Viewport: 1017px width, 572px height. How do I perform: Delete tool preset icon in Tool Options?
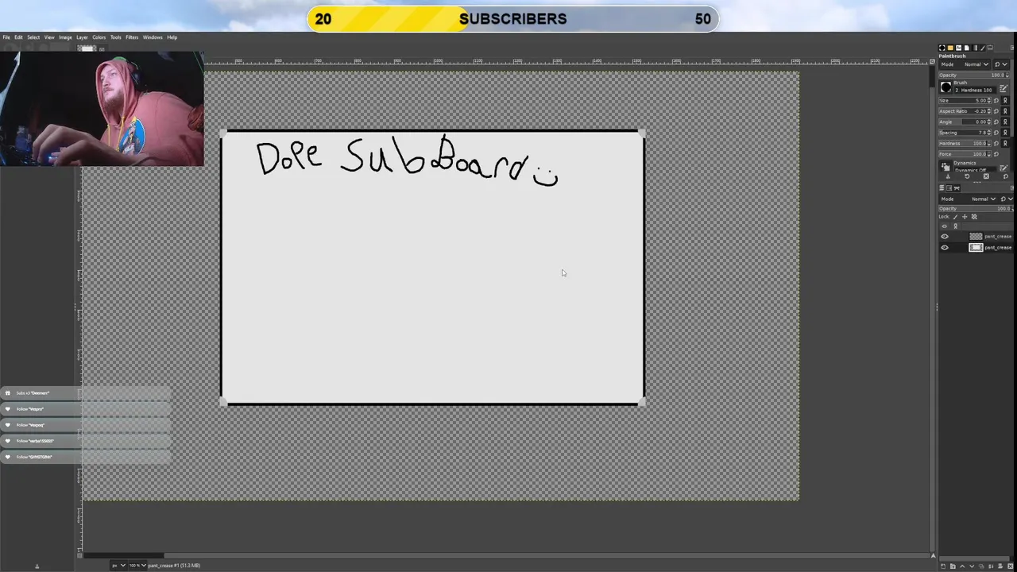pyautogui.click(x=986, y=176)
